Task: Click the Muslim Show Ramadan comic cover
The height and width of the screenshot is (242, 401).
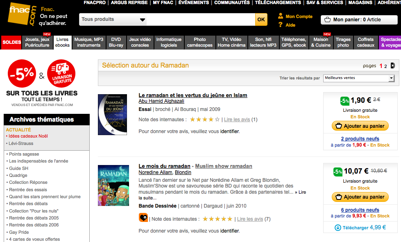Action: tap(113, 185)
